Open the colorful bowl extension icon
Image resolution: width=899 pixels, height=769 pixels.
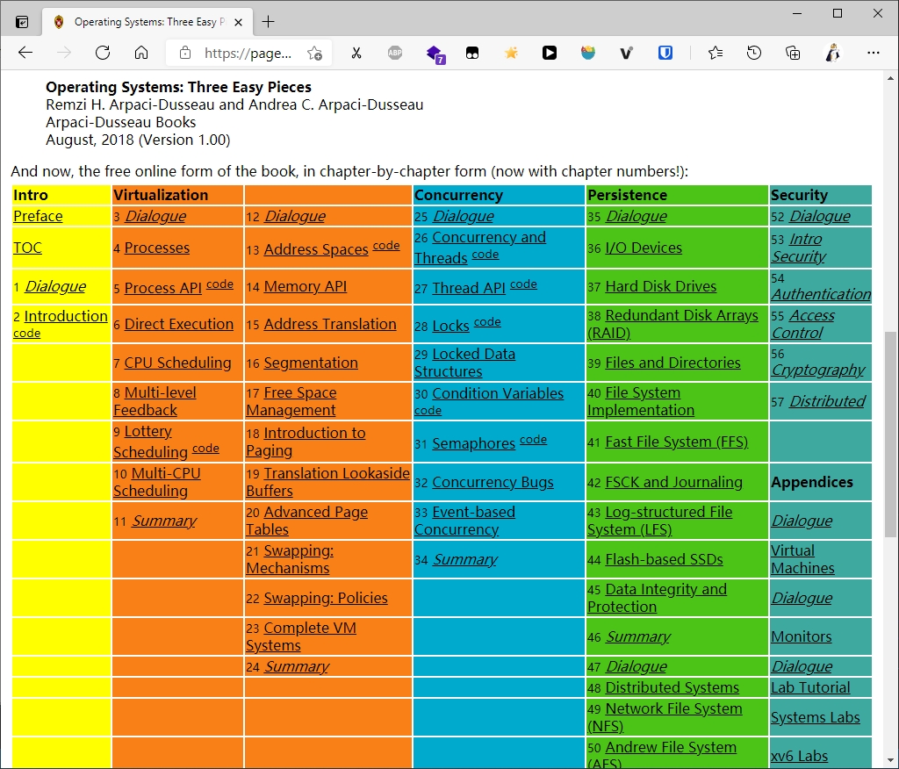pyautogui.click(x=587, y=53)
